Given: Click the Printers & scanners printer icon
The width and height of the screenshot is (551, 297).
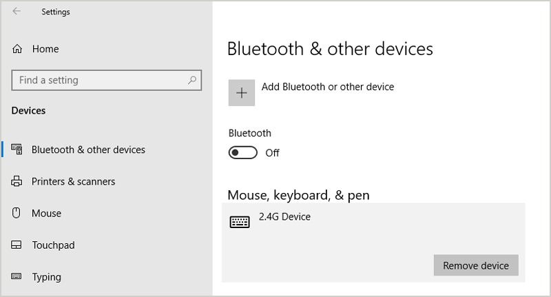Looking at the screenshot, I should 17,182.
